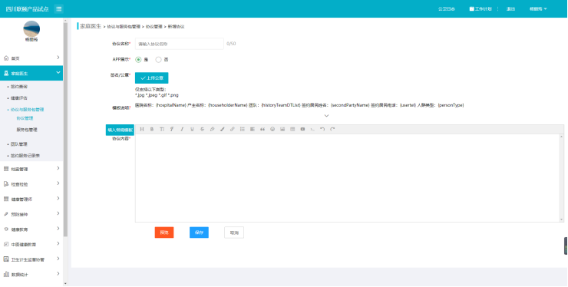
Task: Insert a table with the table icon
Action: pos(292,130)
